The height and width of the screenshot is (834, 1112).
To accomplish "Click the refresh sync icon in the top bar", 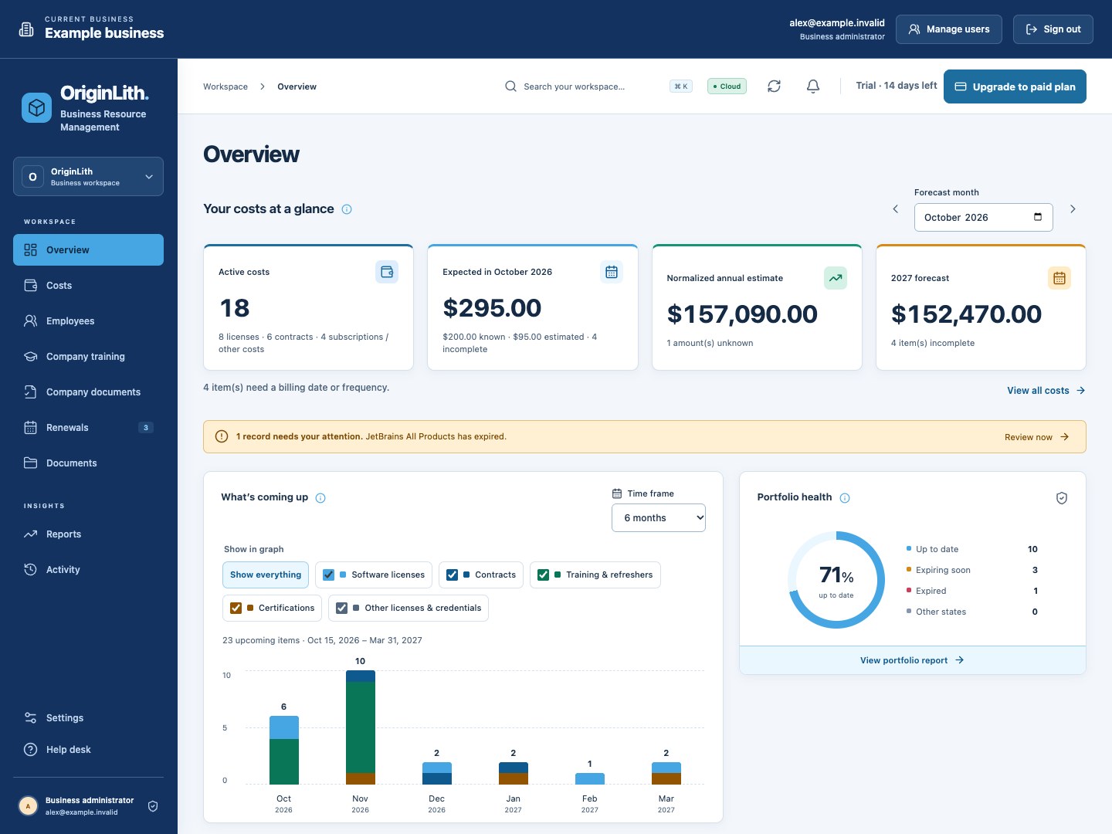I will (774, 86).
